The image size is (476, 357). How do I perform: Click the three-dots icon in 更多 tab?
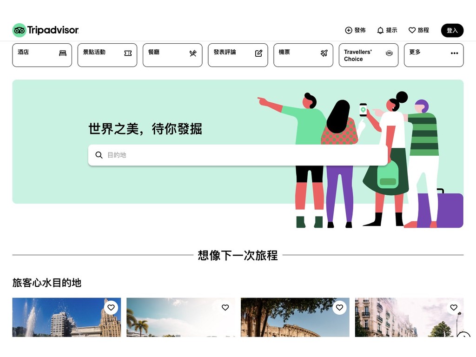(x=455, y=53)
